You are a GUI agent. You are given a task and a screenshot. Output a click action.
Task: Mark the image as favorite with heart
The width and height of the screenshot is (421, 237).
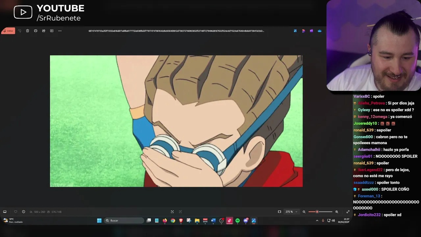click(x=15, y=212)
